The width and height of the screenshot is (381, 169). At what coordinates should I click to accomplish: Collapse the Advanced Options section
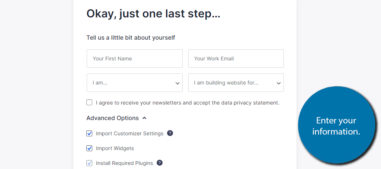(x=113, y=118)
